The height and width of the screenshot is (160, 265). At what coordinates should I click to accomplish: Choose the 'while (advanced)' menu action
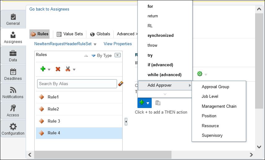click(165, 75)
